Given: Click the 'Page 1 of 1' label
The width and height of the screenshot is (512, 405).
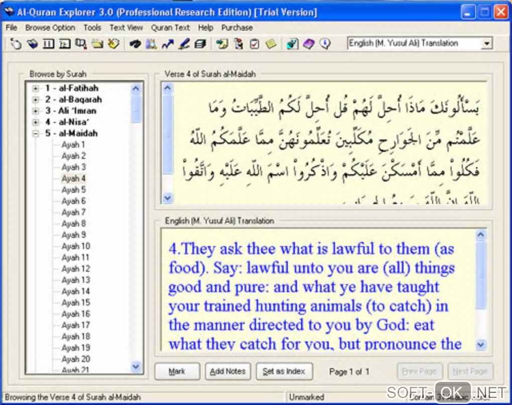Looking at the screenshot, I should (x=349, y=372).
